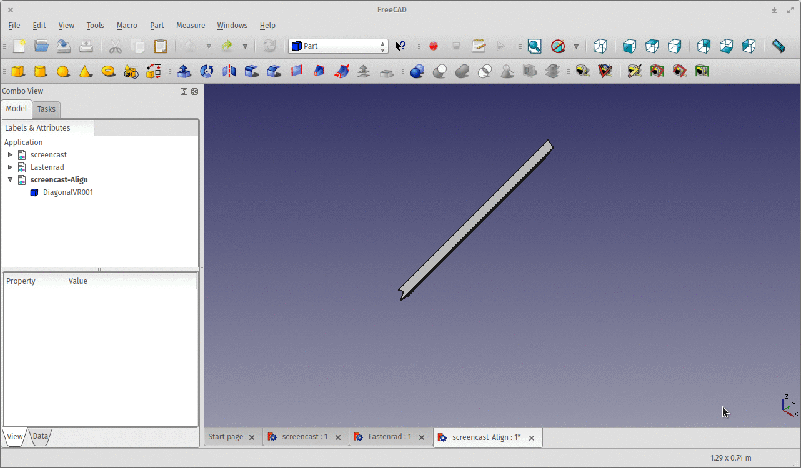Image resolution: width=801 pixels, height=468 pixels.
Task: Select the Revolve tool
Action: (x=207, y=72)
